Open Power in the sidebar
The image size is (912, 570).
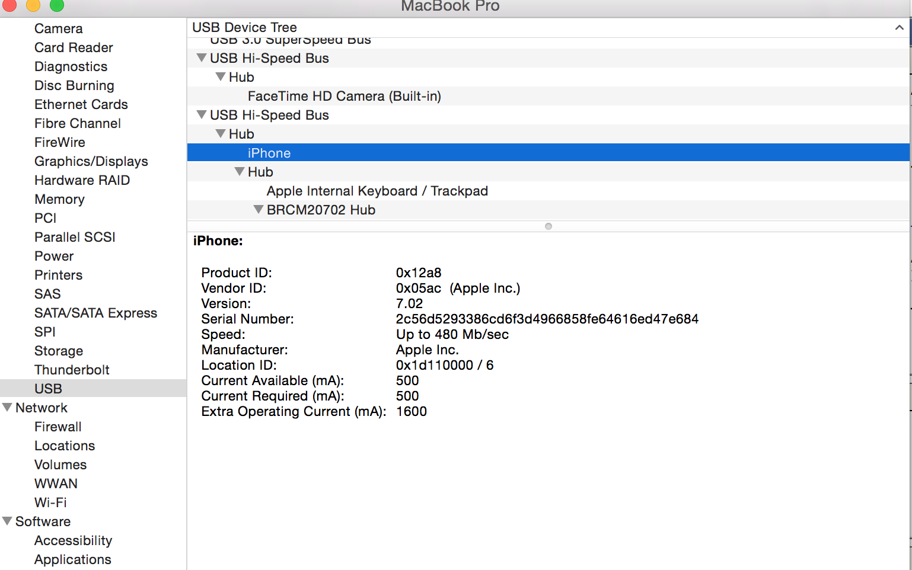coord(54,256)
